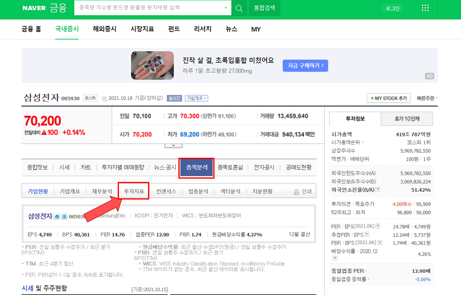This screenshot has width=461, height=295.
Task: Click the second blue icon beside 삼성전자 title
Action: [x=64, y=217]
